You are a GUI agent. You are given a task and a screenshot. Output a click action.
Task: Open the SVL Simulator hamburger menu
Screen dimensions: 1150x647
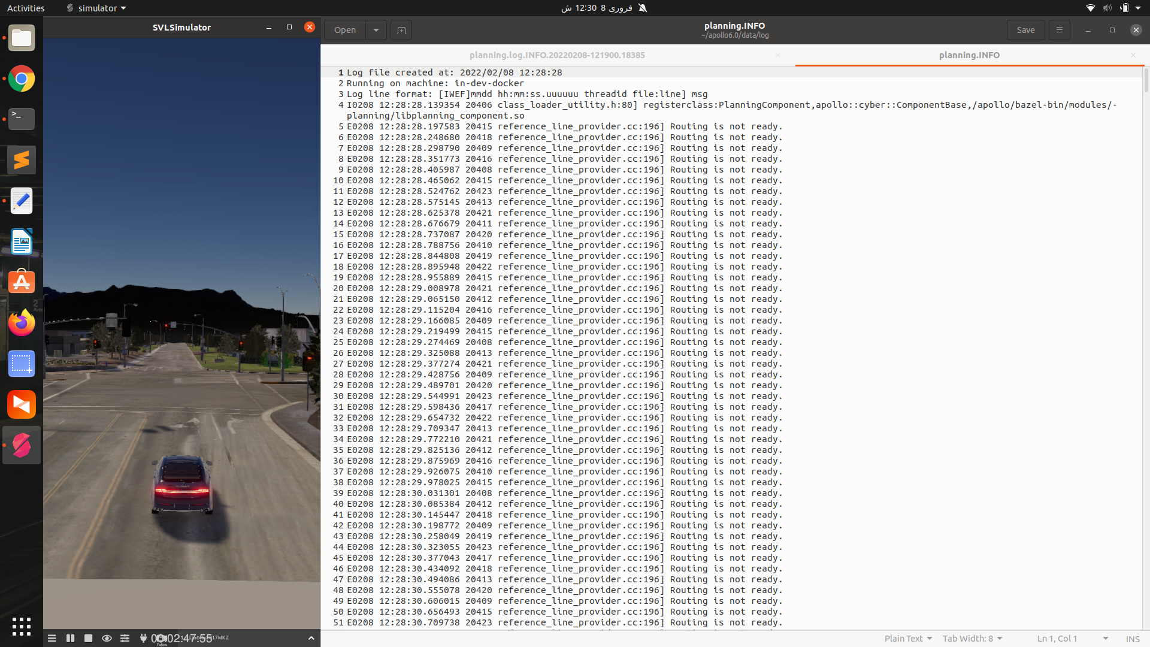pos(52,638)
